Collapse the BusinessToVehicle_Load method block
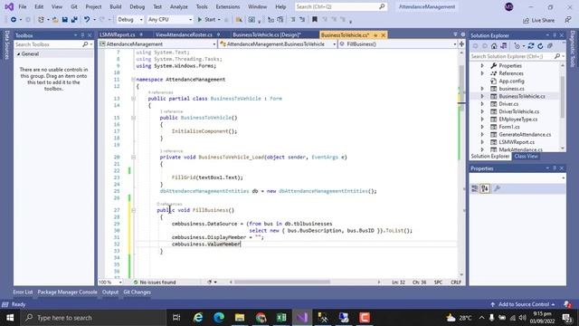Viewport: 579px width, 326px height. (x=133, y=157)
